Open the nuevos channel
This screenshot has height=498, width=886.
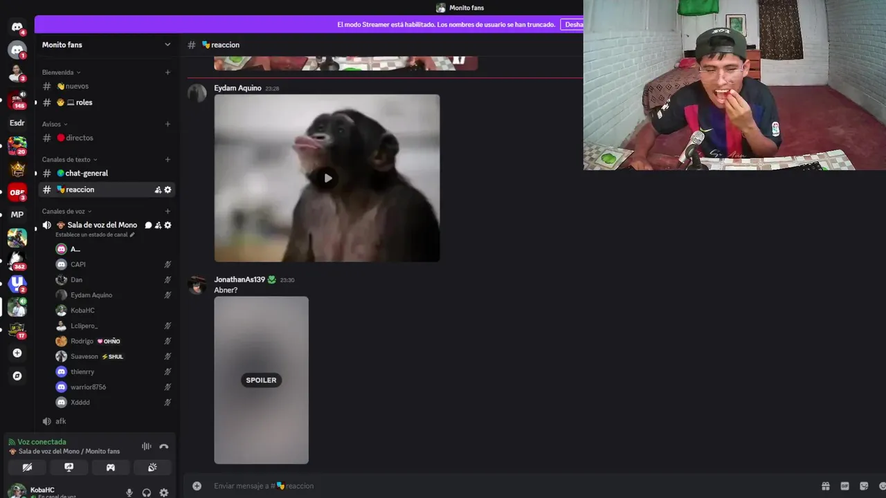(x=107, y=86)
